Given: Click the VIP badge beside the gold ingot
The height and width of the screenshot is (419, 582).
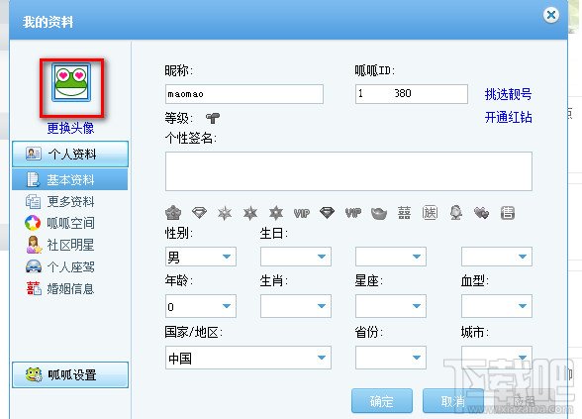Looking at the screenshot, I should [353, 213].
